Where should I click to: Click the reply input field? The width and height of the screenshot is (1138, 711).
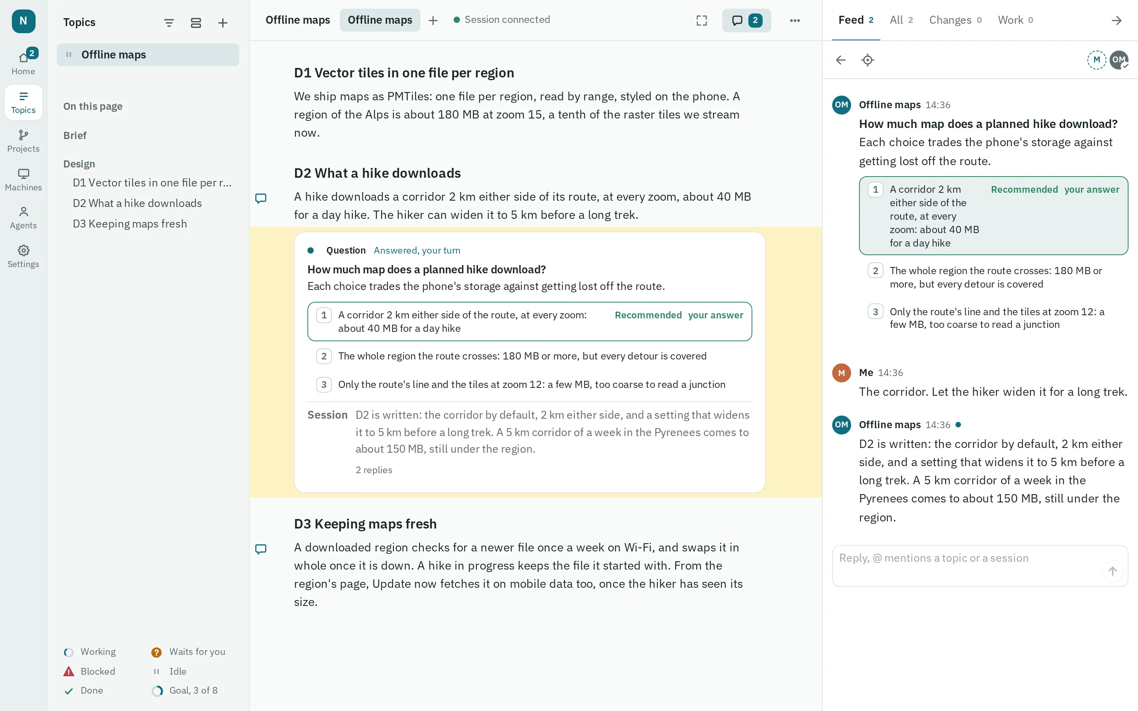click(x=980, y=566)
